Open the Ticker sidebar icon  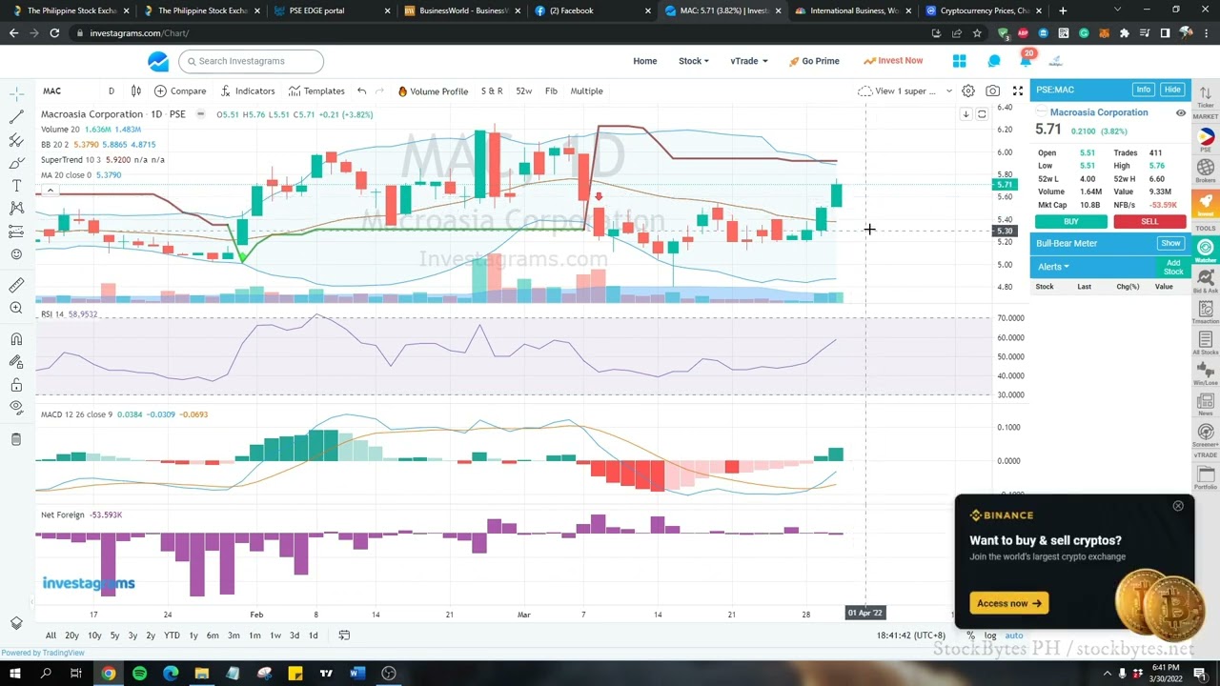[1206, 95]
